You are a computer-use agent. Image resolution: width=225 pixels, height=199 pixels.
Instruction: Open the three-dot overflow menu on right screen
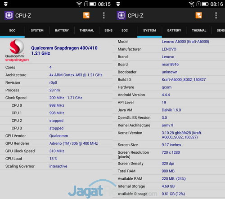coord(216,15)
